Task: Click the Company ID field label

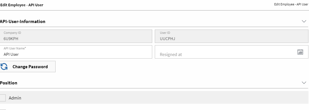Action: 12,33
